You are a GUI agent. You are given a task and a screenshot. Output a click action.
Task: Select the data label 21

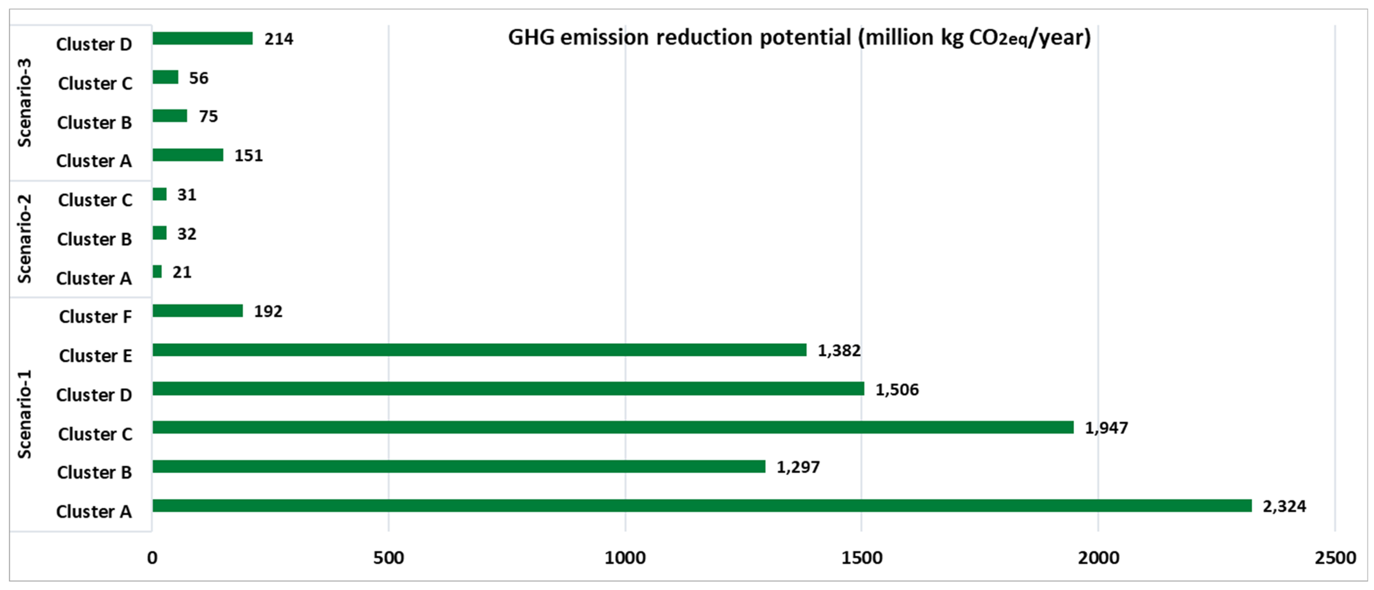(182, 272)
